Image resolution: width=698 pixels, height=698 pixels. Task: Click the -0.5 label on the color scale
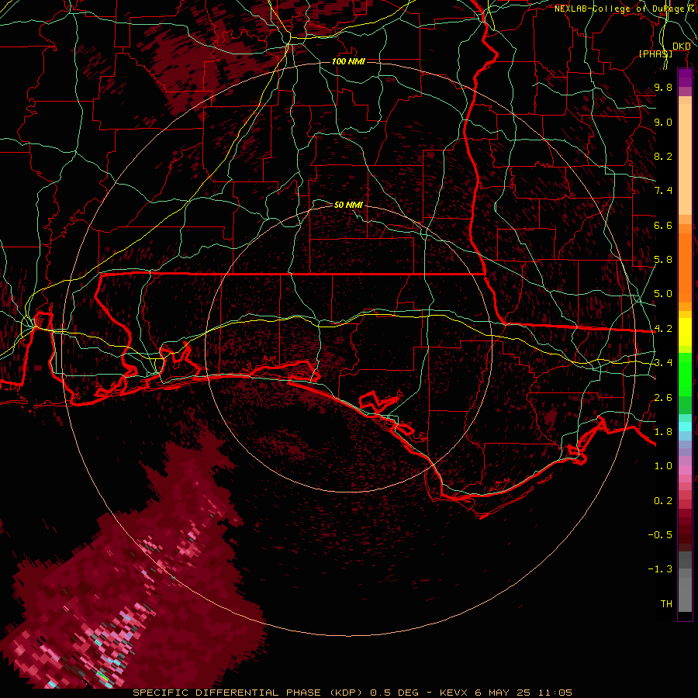tap(660, 535)
